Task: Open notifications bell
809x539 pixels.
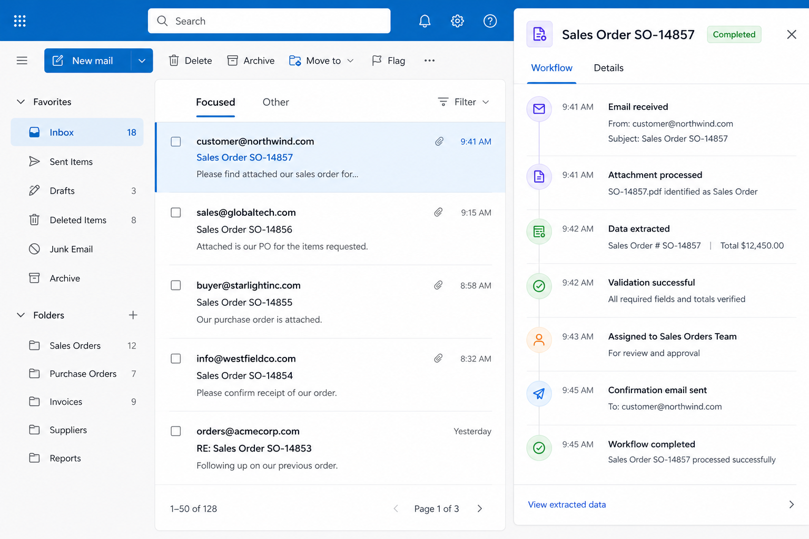Action: pos(425,21)
